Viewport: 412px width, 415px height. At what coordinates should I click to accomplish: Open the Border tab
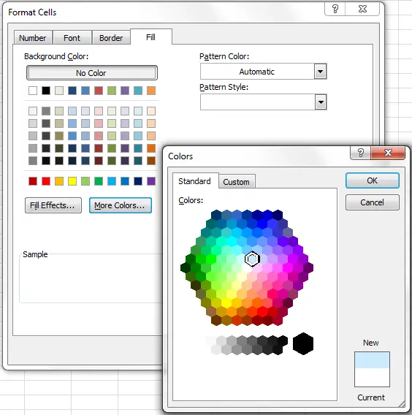pos(111,38)
